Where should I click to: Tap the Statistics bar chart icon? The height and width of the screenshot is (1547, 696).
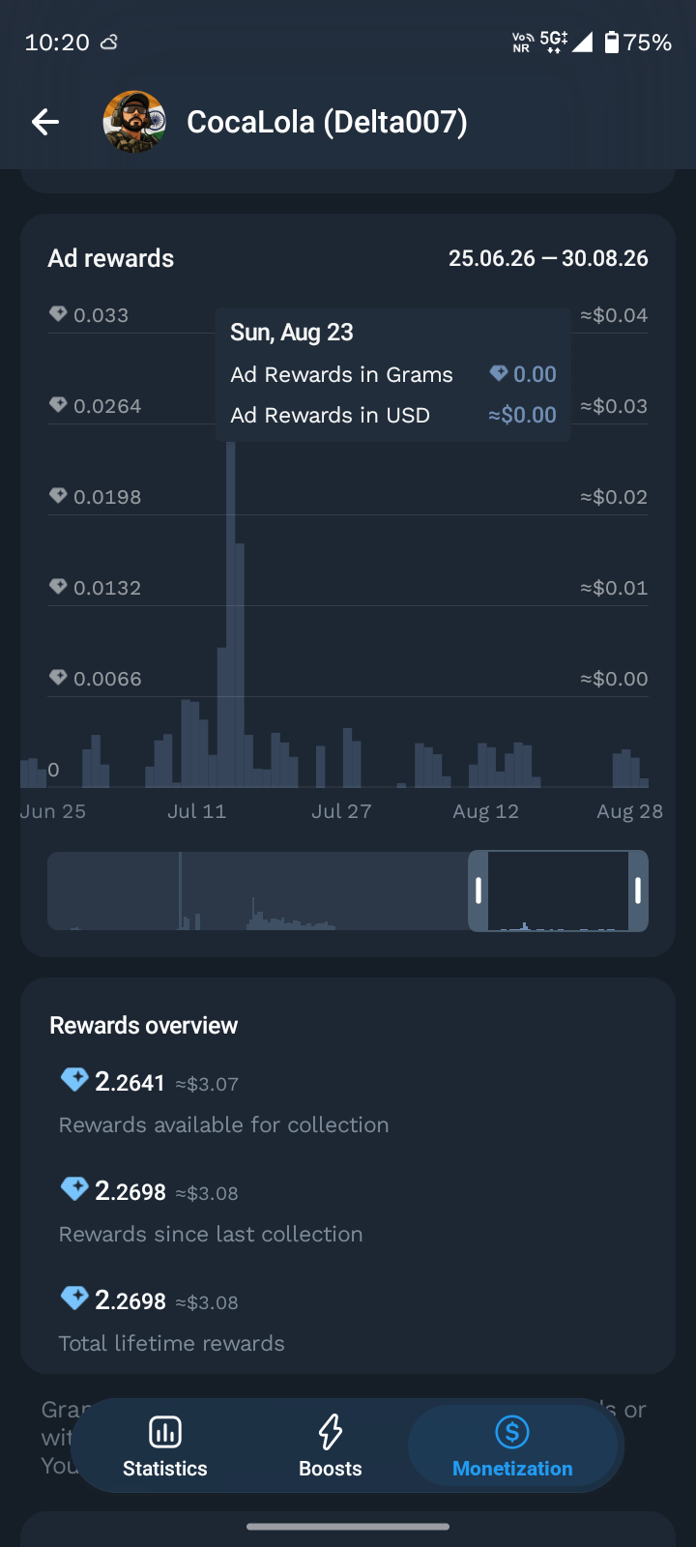(x=165, y=1432)
